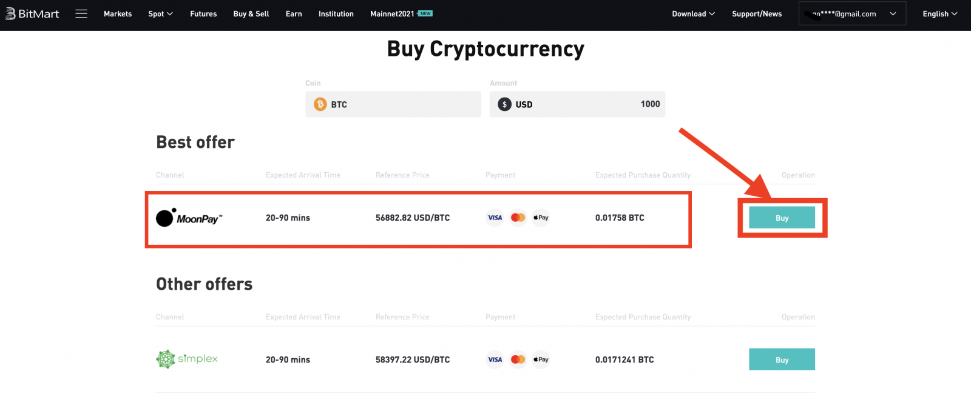The width and height of the screenshot is (971, 397).
Task: Click the dollar icon in the Amount field
Action: 504,104
